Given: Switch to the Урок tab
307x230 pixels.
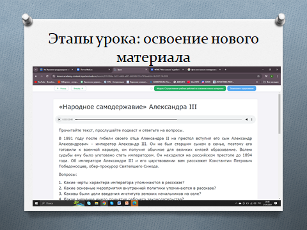Looking at the screenshot, I should pyautogui.click(x=130, y=70).
